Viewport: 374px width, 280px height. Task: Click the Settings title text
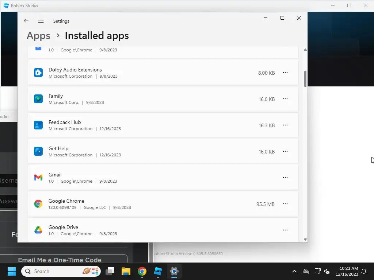(61, 21)
